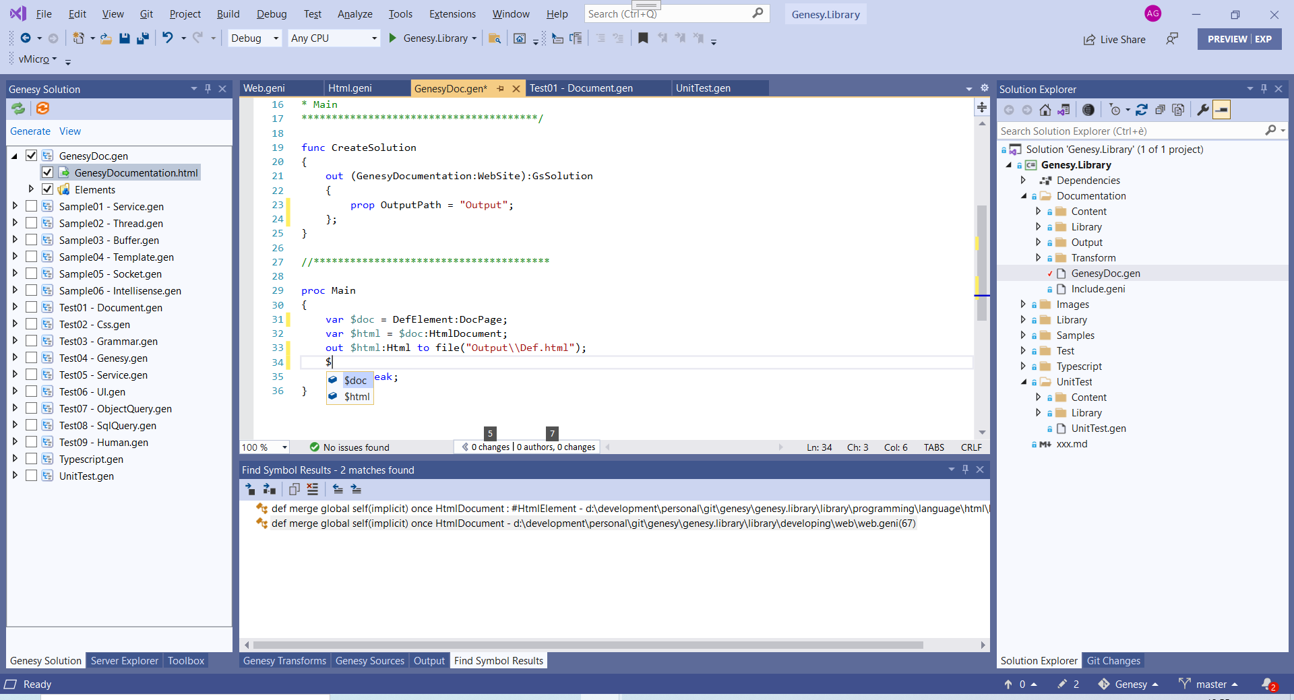Click the editor vertical scrollbar thumb
This screenshot has width=1294, height=700.
click(x=982, y=263)
